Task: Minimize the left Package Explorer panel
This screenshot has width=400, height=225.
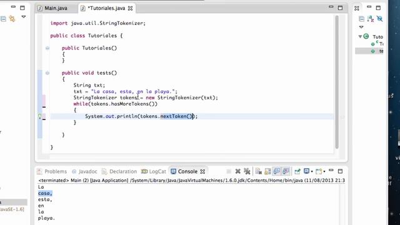Action: point(13,7)
